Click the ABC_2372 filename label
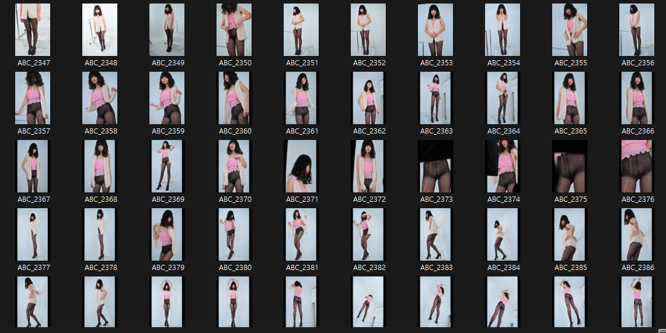Image resolution: width=666 pixels, height=333 pixels. pyautogui.click(x=369, y=199)
